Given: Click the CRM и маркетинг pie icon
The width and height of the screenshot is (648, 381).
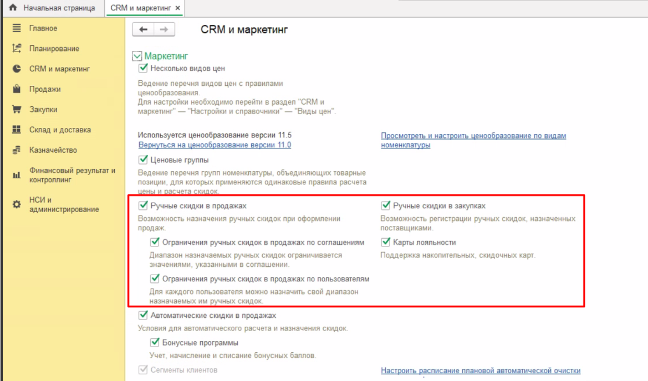Looking at the screenshot, I should [x=17, y=69].
